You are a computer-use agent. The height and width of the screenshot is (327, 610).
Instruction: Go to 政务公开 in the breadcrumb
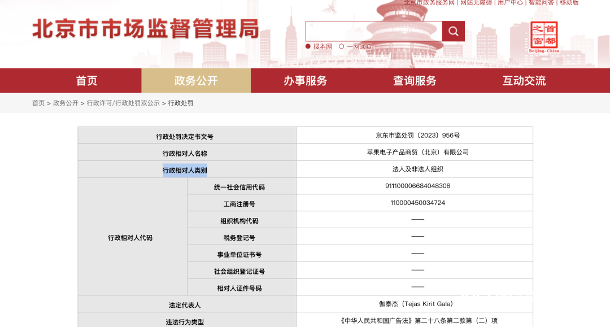[66, 103]
